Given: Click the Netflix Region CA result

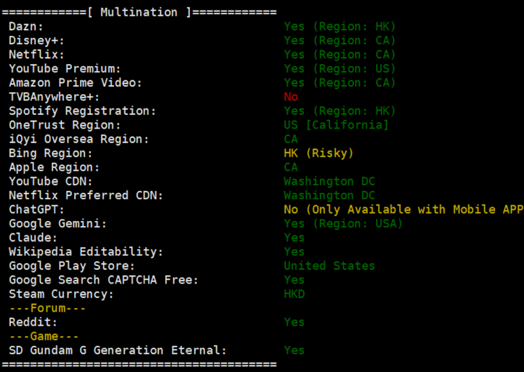Looking at the screenshot, I should point(339,54).
